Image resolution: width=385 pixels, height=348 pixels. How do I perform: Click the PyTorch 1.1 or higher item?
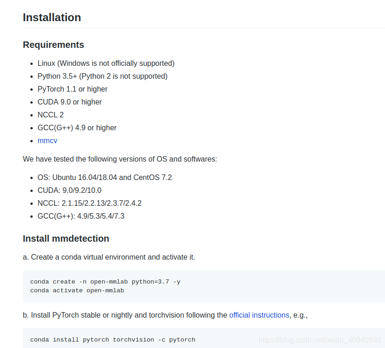click(72, 89)
